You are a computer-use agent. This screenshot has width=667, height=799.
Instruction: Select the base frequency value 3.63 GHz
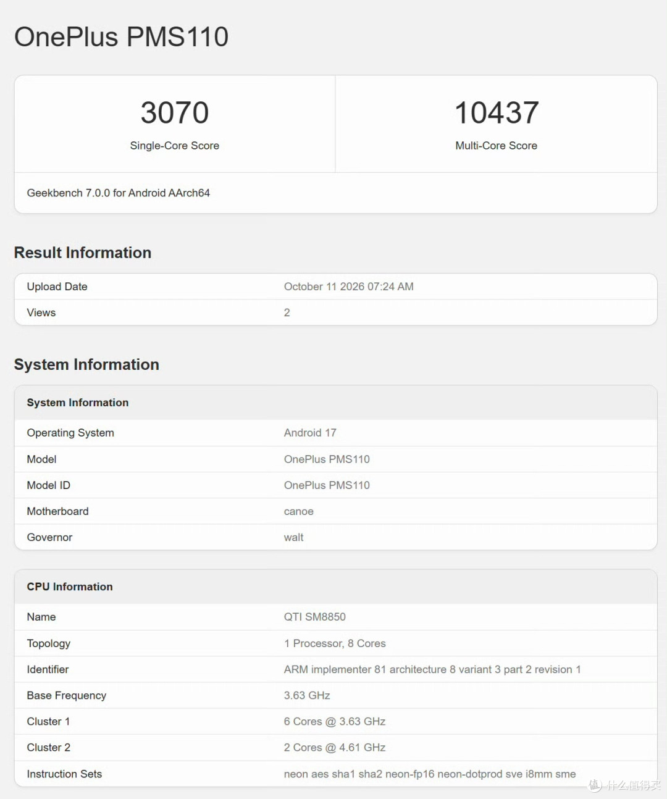307,695
